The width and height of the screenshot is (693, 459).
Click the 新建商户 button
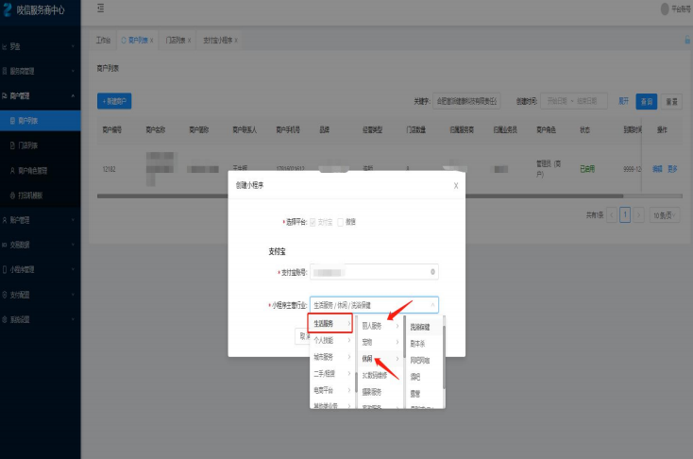(x=114, y=100)
